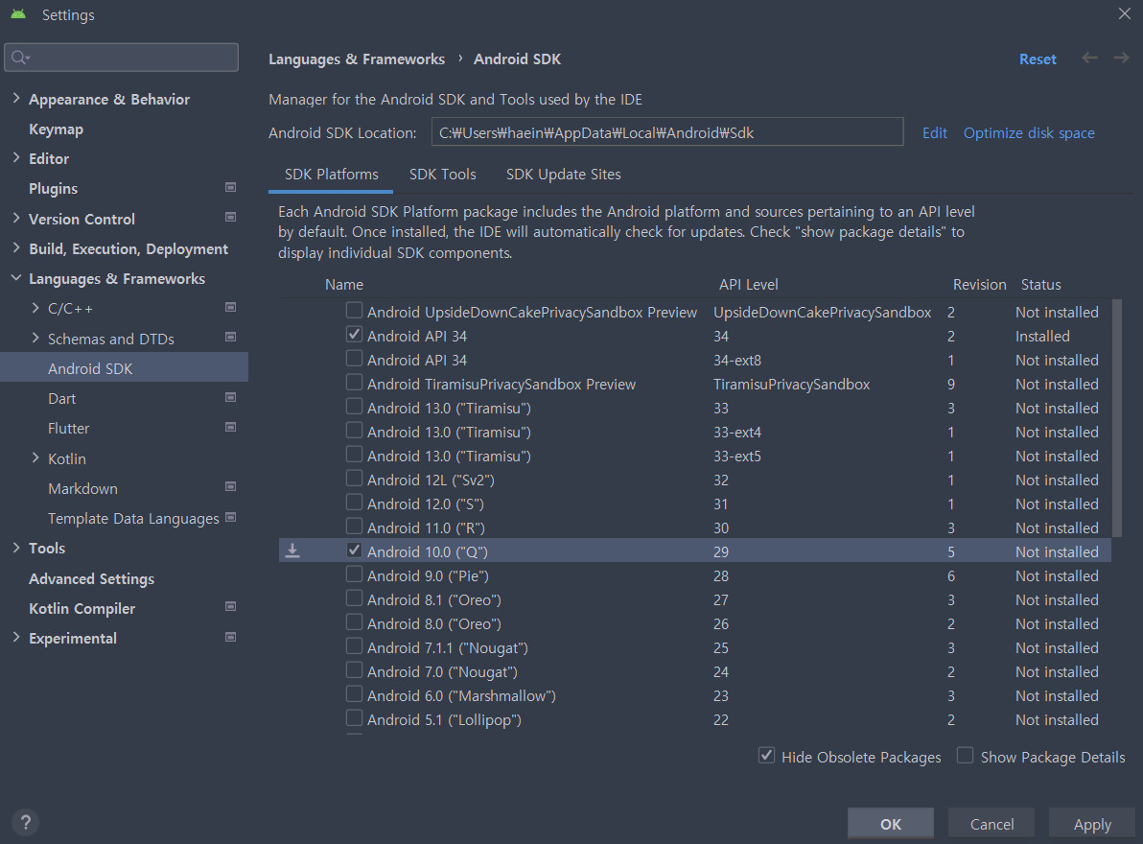Viewport: 1143px width, 844px height.
Task: Click the back navigation arrow
Action: [x=1090, y=59]
